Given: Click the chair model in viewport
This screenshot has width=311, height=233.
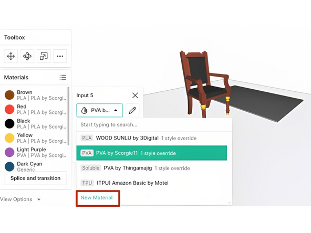Looking at the screenshot, I should (x=205, y=84).
